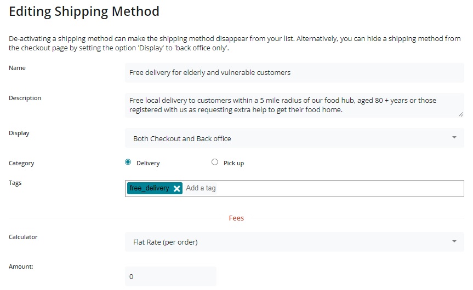Grab the Description textarea resize handle
Image resolution: width=473 pixels, height=290 pixels.
(460, 114)
